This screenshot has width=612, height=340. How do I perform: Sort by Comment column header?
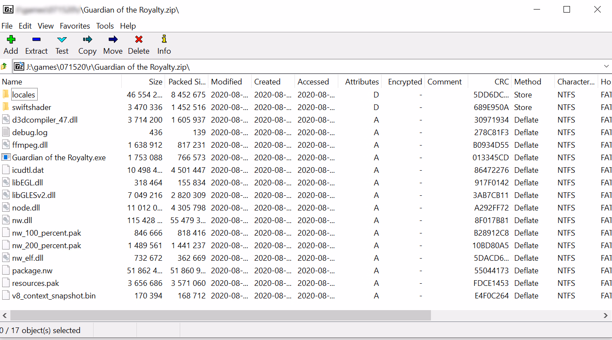446,81
